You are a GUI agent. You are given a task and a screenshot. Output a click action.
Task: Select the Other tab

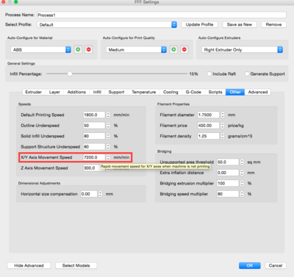pyautogui.click(x=235, y=92)
